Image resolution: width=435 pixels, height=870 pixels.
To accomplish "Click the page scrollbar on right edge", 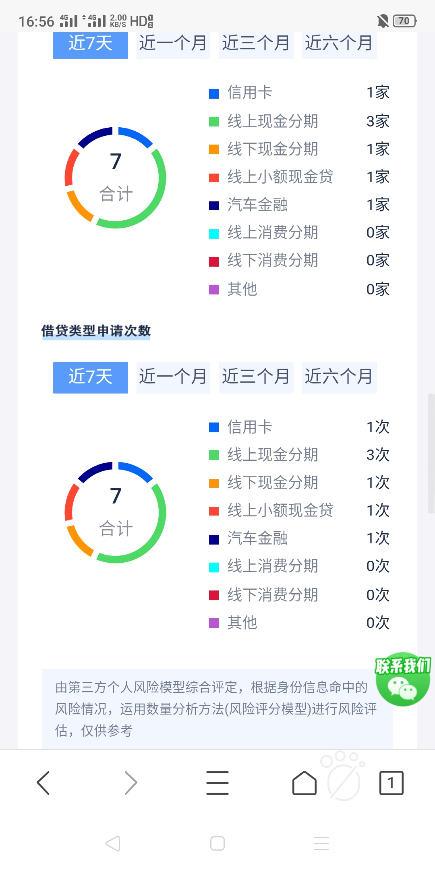I will [431, 454].
